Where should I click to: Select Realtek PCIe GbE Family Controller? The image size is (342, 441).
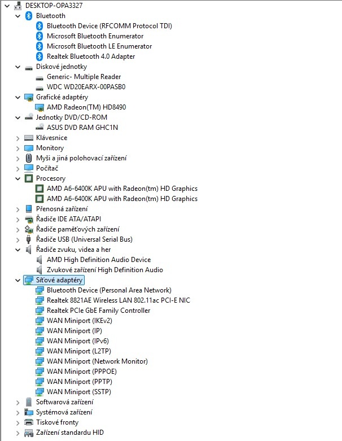[98, 311]
